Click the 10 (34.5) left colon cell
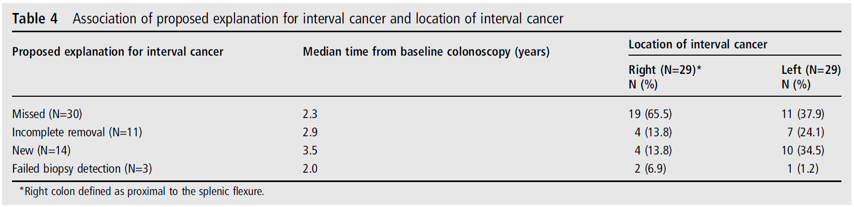 pyautogui.click(x=803, y=150)
